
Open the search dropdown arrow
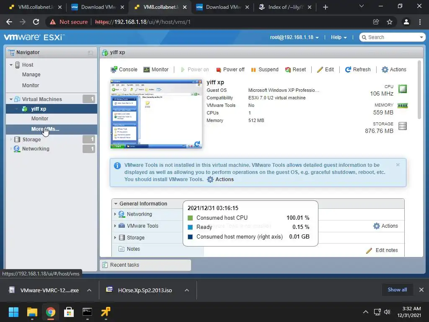(x=421, y=37)
